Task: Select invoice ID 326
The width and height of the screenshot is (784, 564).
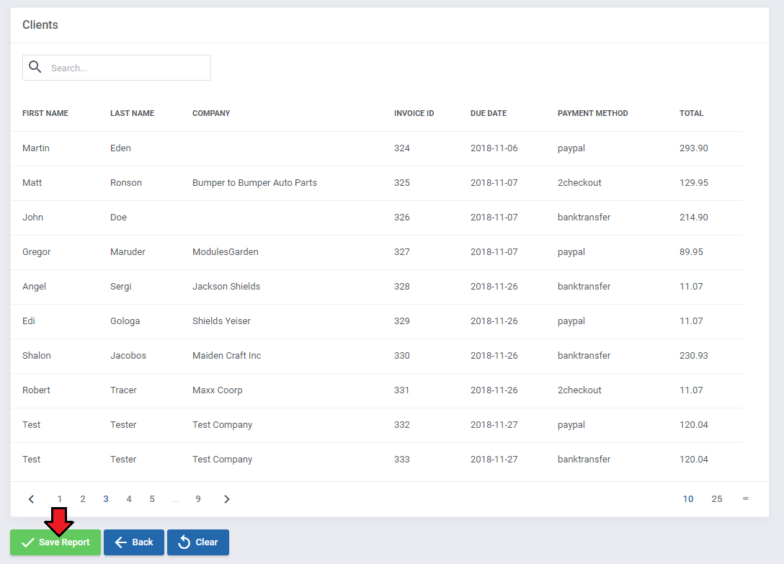Action: click(x=402, y=218)
